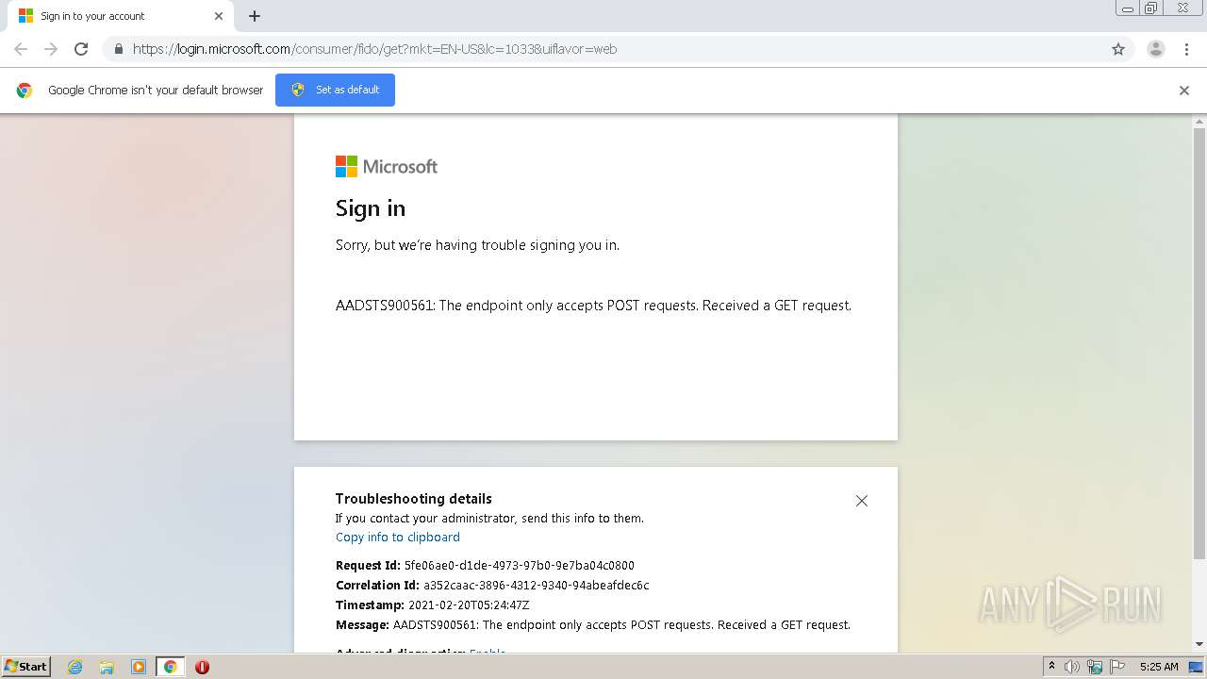The width and height of the screenshot is (1207, 679).
Task: Click the scrollbar up arrow
Action: tap(1199, 121)
